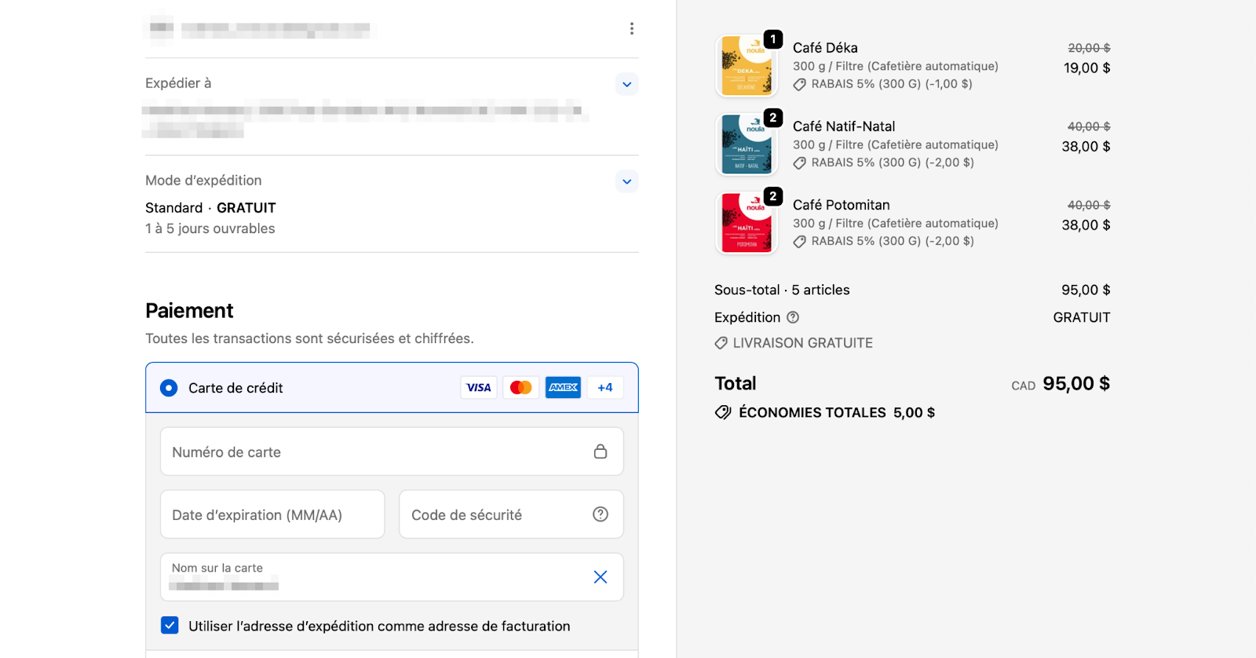Screen dimensions: 1256x658
Task: Show the +4 additional payment methods
Action: (x=604, y=387)
